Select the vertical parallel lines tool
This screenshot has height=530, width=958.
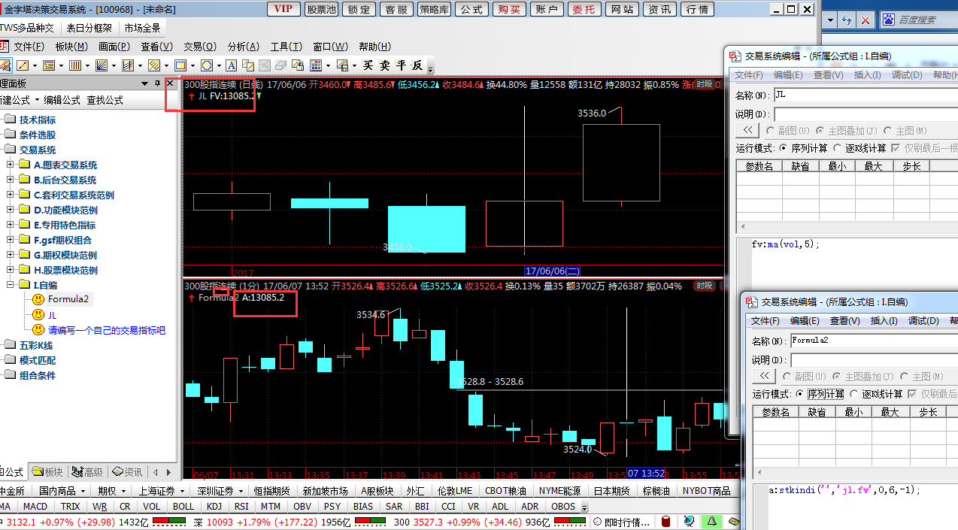tap(74, 65)
